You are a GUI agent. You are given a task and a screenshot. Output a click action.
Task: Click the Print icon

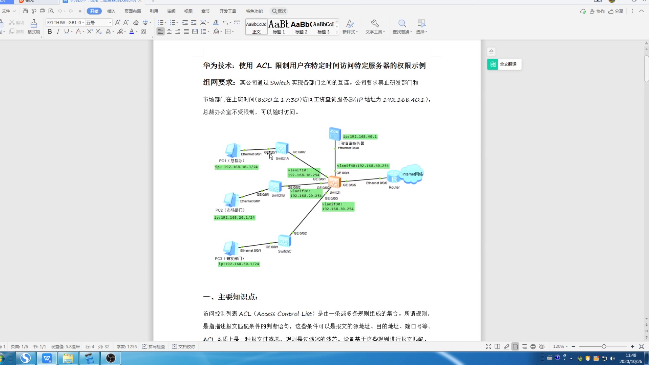click(42, 11)
